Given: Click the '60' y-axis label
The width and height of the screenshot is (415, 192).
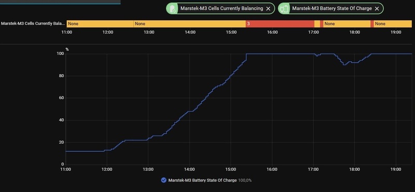Looking at the screenshot, I should pyautogui.click(x=61, y=98).
